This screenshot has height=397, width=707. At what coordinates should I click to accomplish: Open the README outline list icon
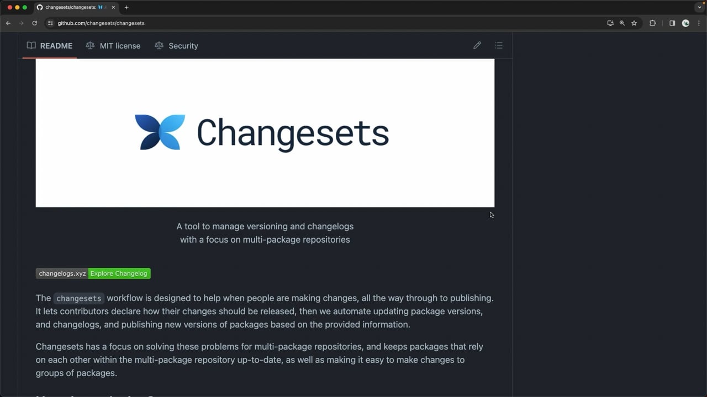[499, 45]
